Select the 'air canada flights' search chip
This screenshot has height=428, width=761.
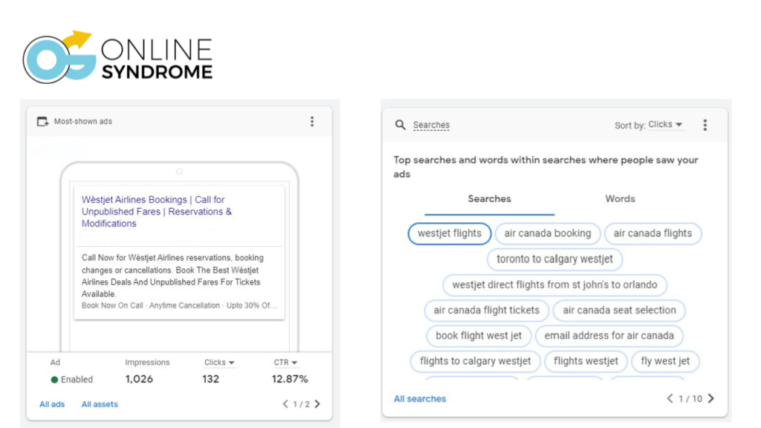tap(652, 233)
